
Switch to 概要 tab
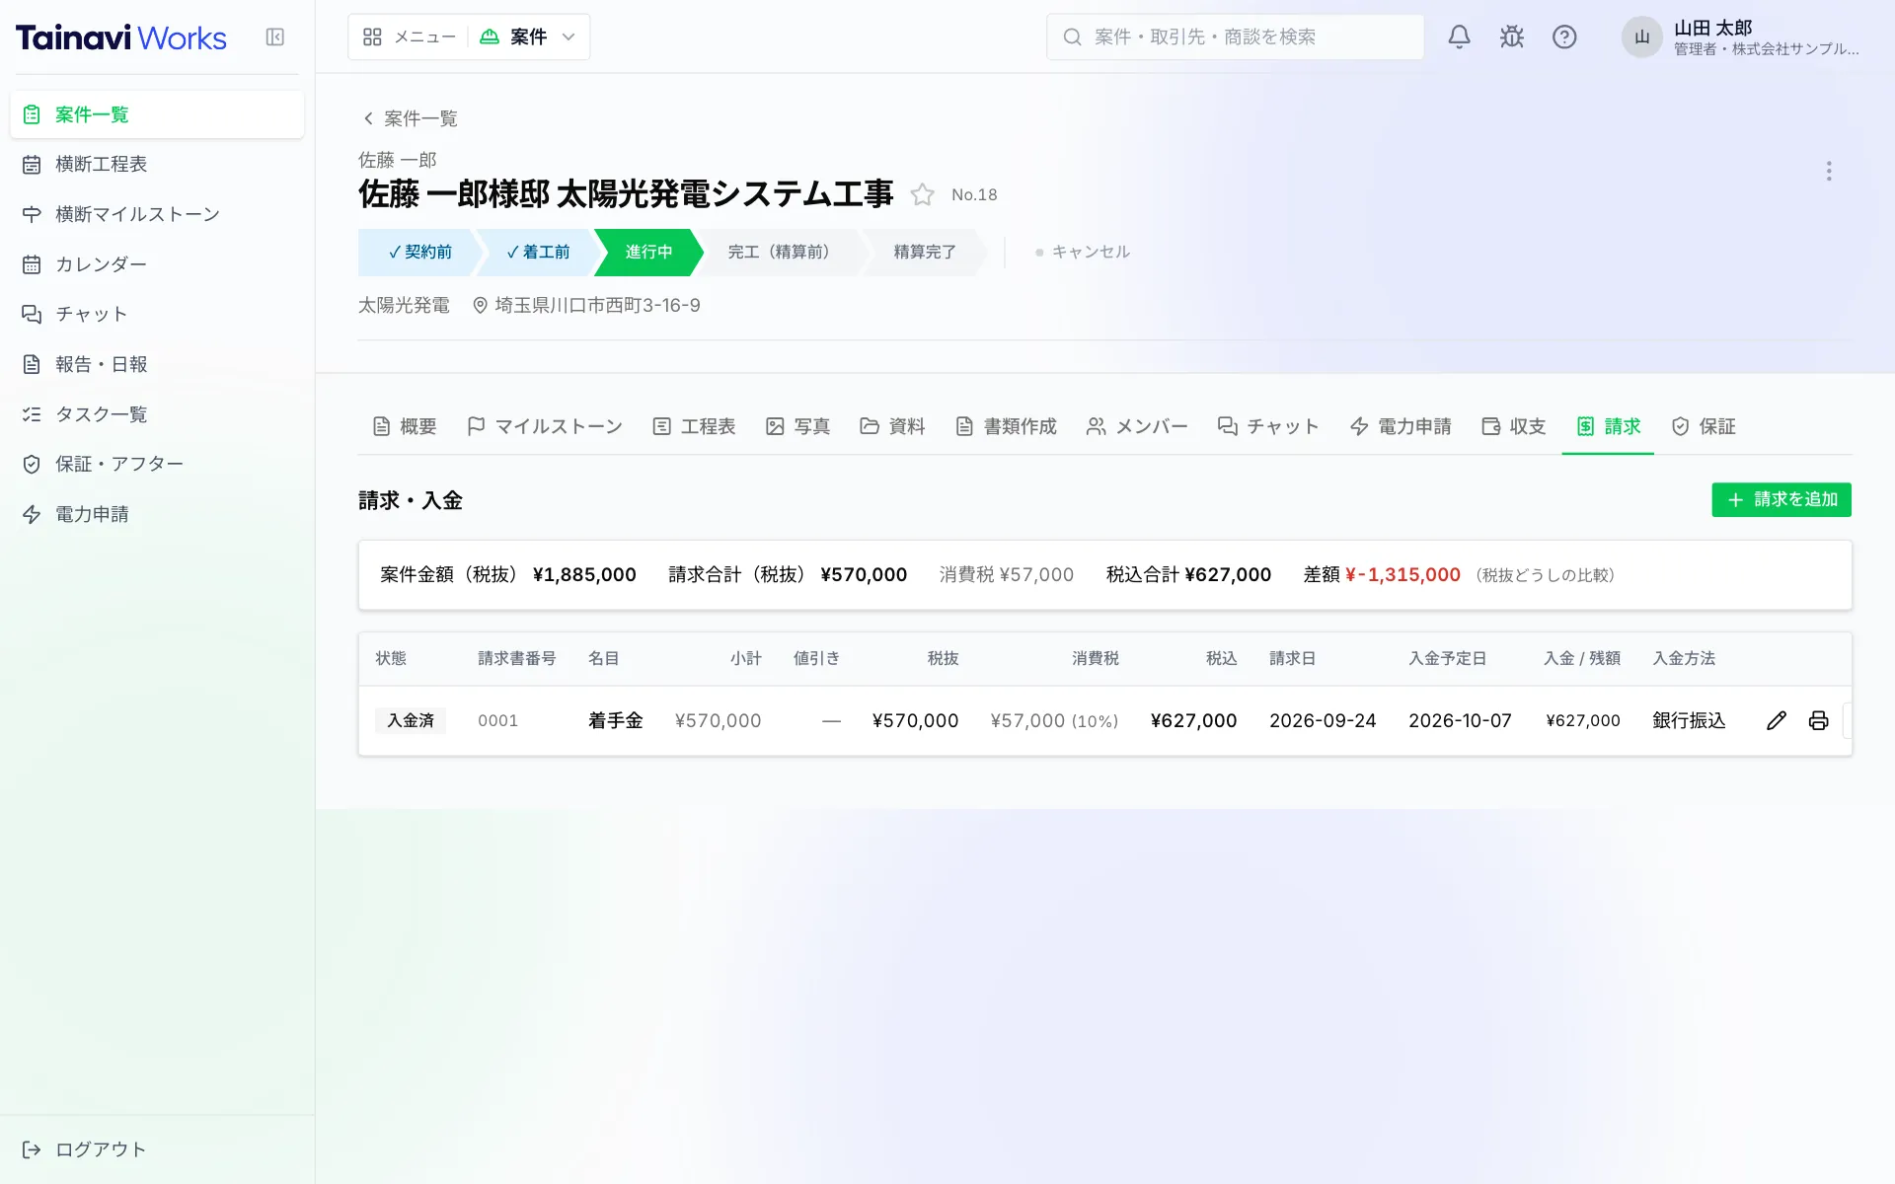(x=405, y=426)
